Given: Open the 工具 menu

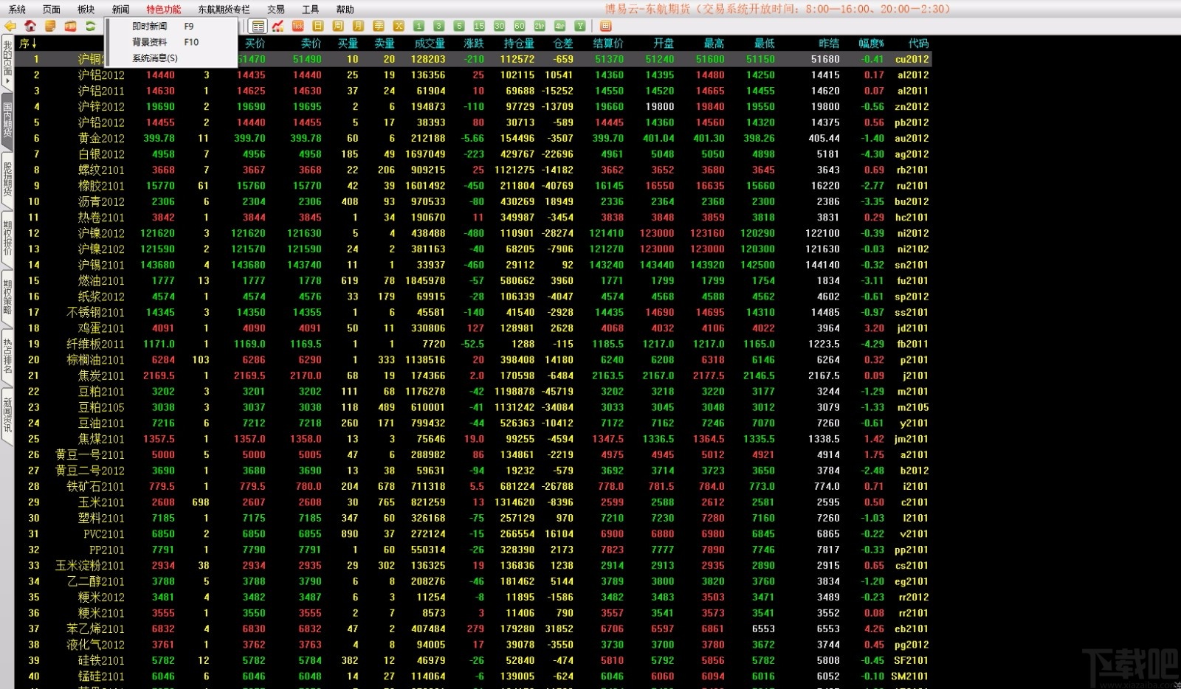Looking at the screenshot, I should [x=311, y=10].
